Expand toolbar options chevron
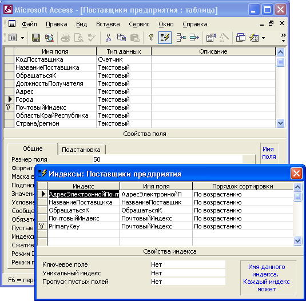Image resolution: width=306 pixels, height=301 pixels. click(x=283, y=38)
